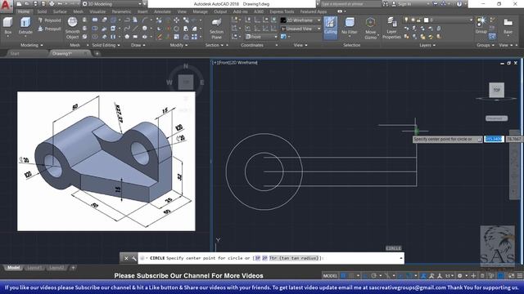Open the Unsaved View dropdown
This screenshot has height=294, width=524.
tap(300, 29)
